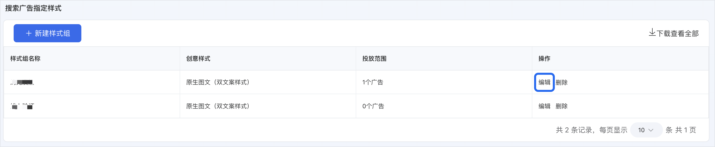Viewport: 715px width, 147px height.
Task: Edit the style group with 0个广告
Action: tap(544, 106)
